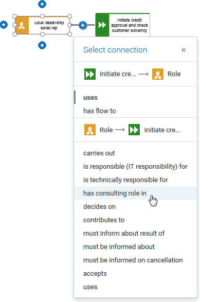Click the Local dealership sales rep label
This screenshot has height=302, width=200.
49,25
